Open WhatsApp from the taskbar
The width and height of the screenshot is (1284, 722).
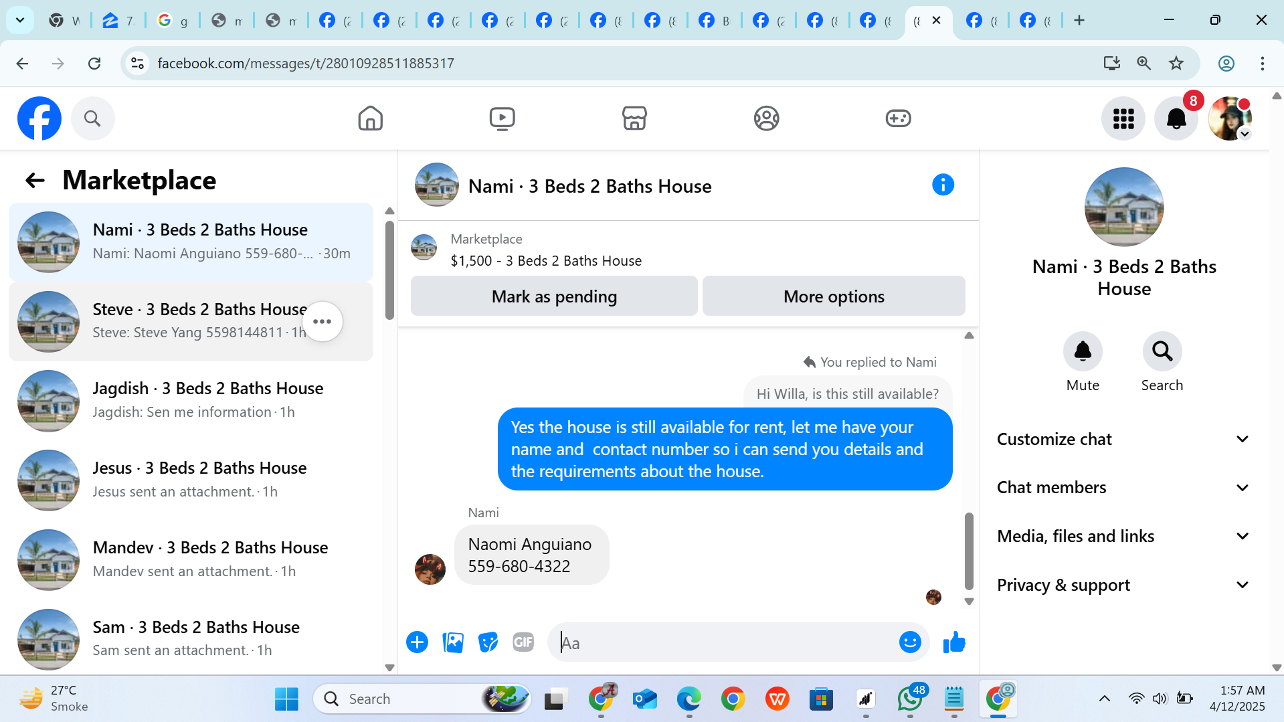coord(910,699)
